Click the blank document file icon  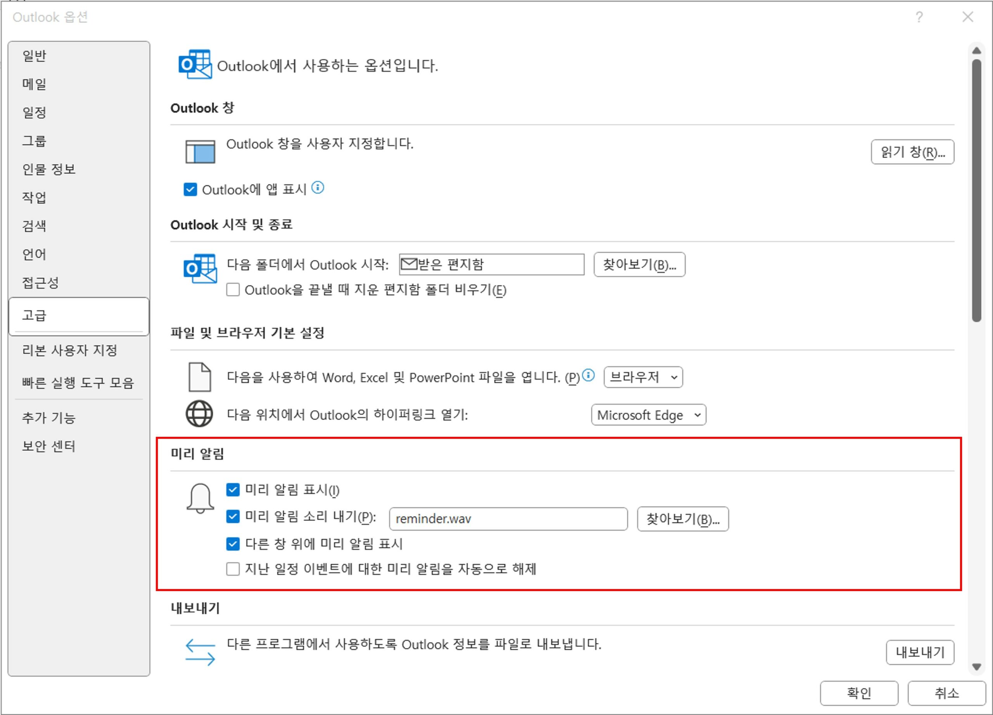(200, 377)
